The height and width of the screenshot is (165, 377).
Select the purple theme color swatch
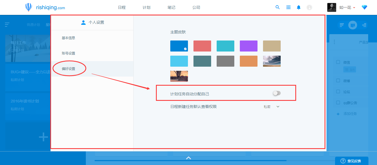(248, 46)
